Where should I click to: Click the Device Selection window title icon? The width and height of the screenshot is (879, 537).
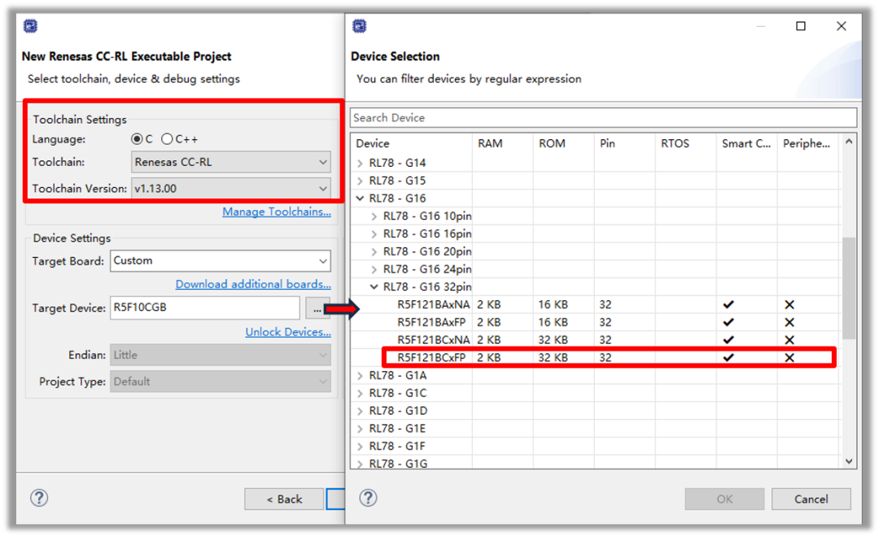click(x=360, y=26)
